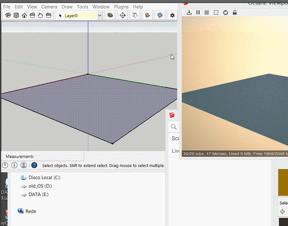This screenshot has height=226, width=288.
Task: Pause the Octane render
Action: tap(198, 12)
